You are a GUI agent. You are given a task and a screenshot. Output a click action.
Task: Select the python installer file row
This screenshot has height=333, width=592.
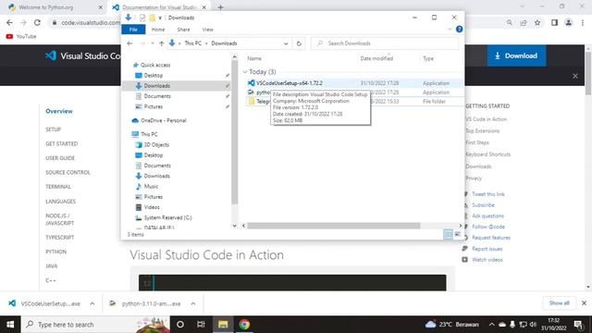354,92
